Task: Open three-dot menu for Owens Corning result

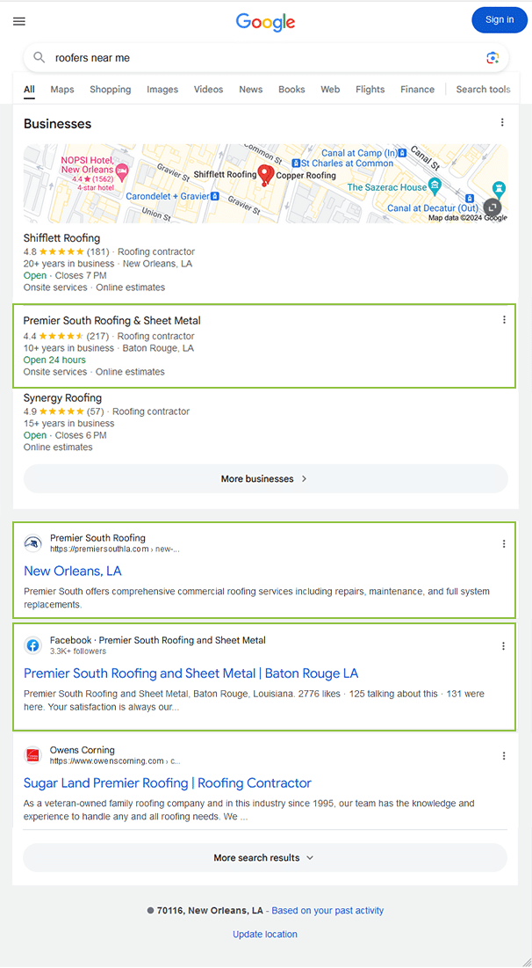Action: click(x=504, y=755)
